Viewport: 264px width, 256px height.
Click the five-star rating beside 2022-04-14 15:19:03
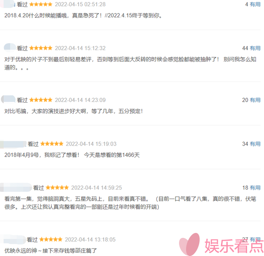[x=52, y=144]
